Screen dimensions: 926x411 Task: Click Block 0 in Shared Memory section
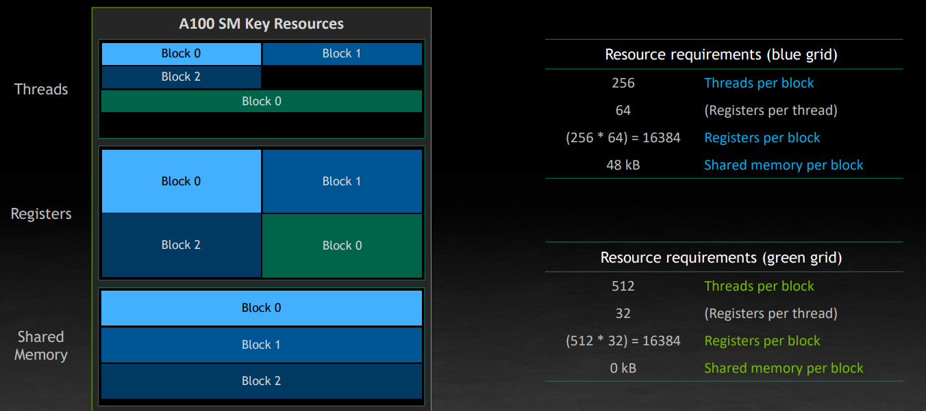261,308
